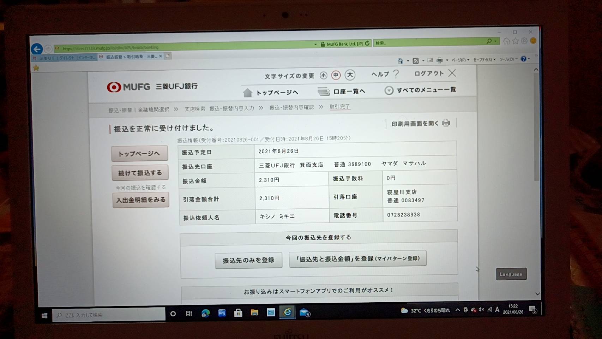Click the Read mail icon in command bar
This screenshot has width=602, height=339.
(430, 60)
